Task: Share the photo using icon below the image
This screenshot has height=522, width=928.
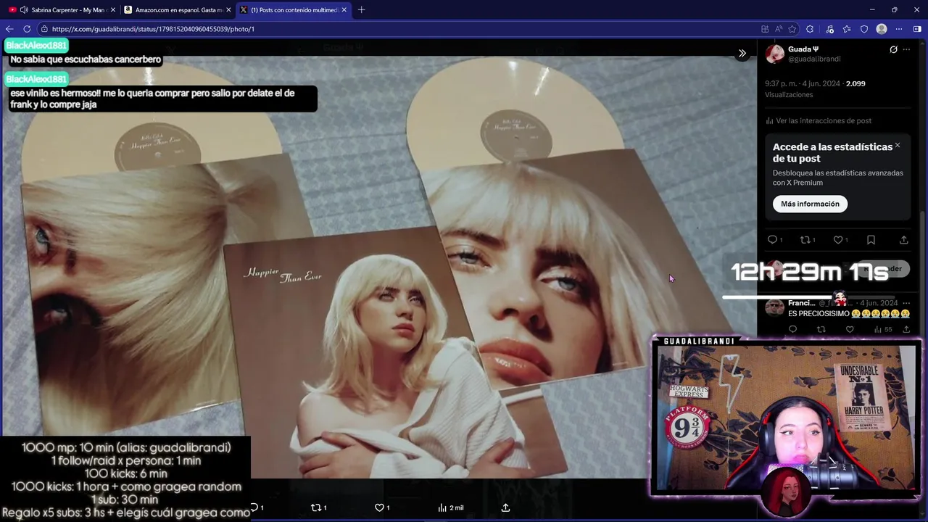Action: pos(505,507)
